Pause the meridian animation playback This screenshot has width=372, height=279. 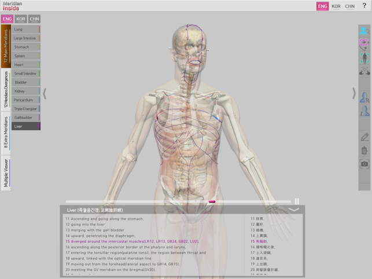point(297,201)
